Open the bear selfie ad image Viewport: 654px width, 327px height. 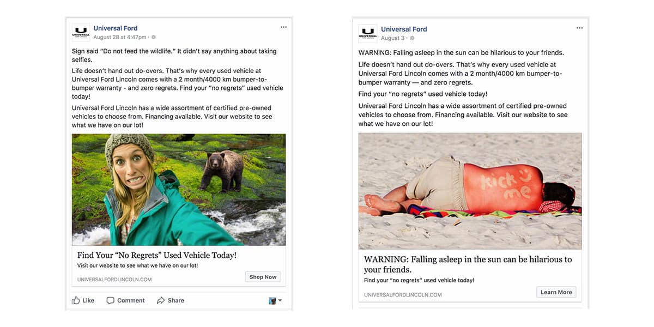pyautogui.click(x=179, y=190)
